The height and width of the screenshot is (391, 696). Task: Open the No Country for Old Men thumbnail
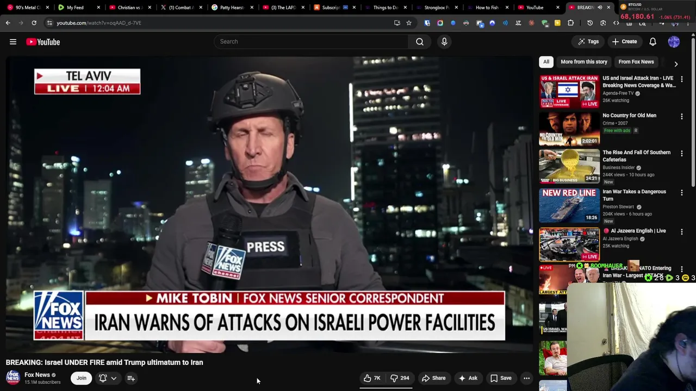tap(569, 129)
